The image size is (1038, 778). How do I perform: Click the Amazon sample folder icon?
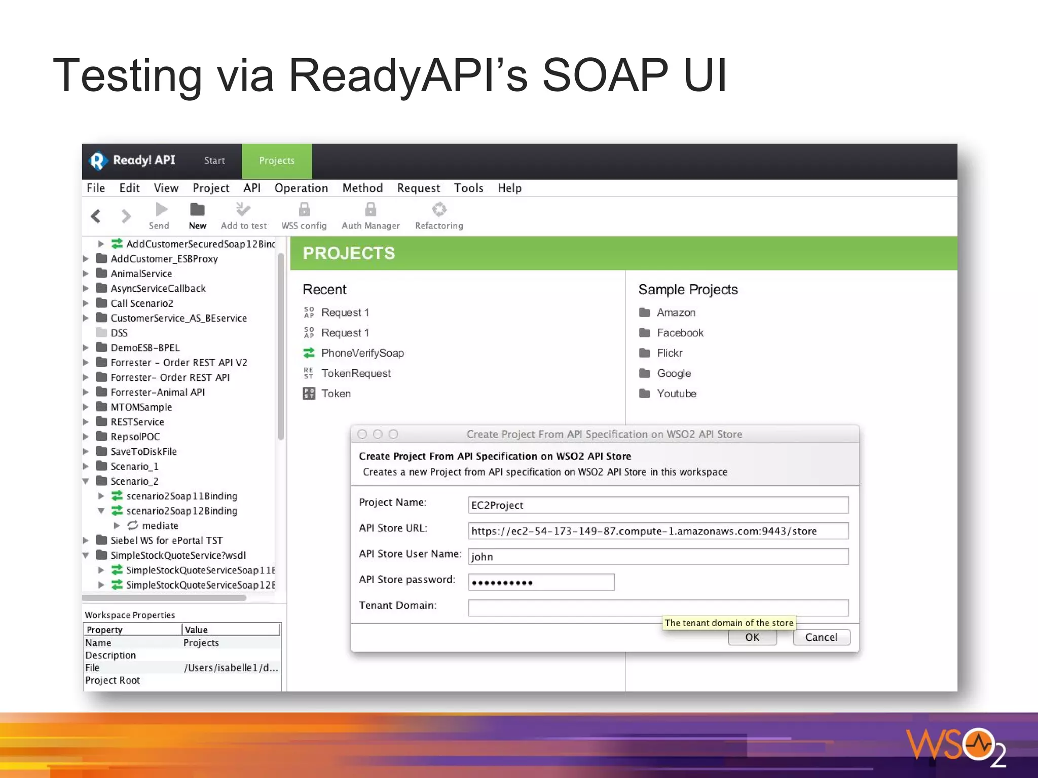[x=645, y=313]
